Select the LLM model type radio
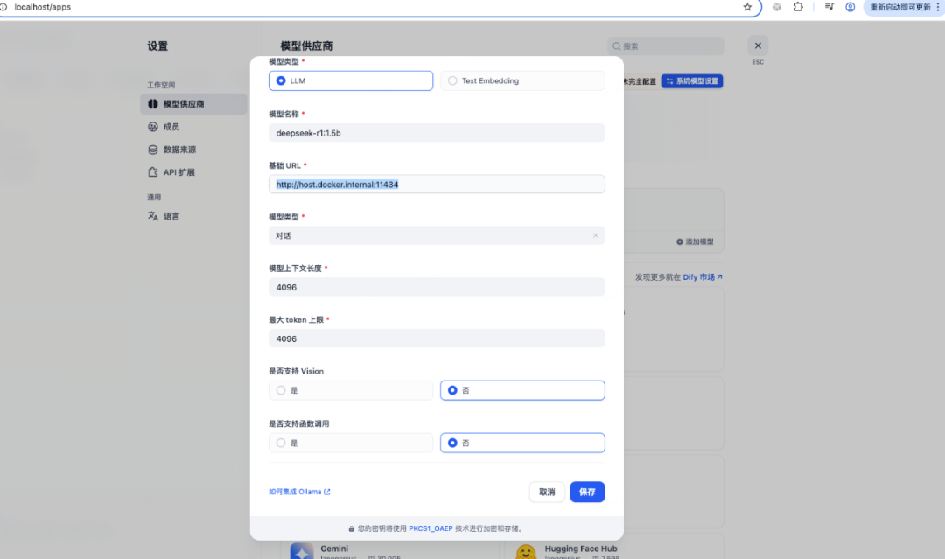 (351, 80)
